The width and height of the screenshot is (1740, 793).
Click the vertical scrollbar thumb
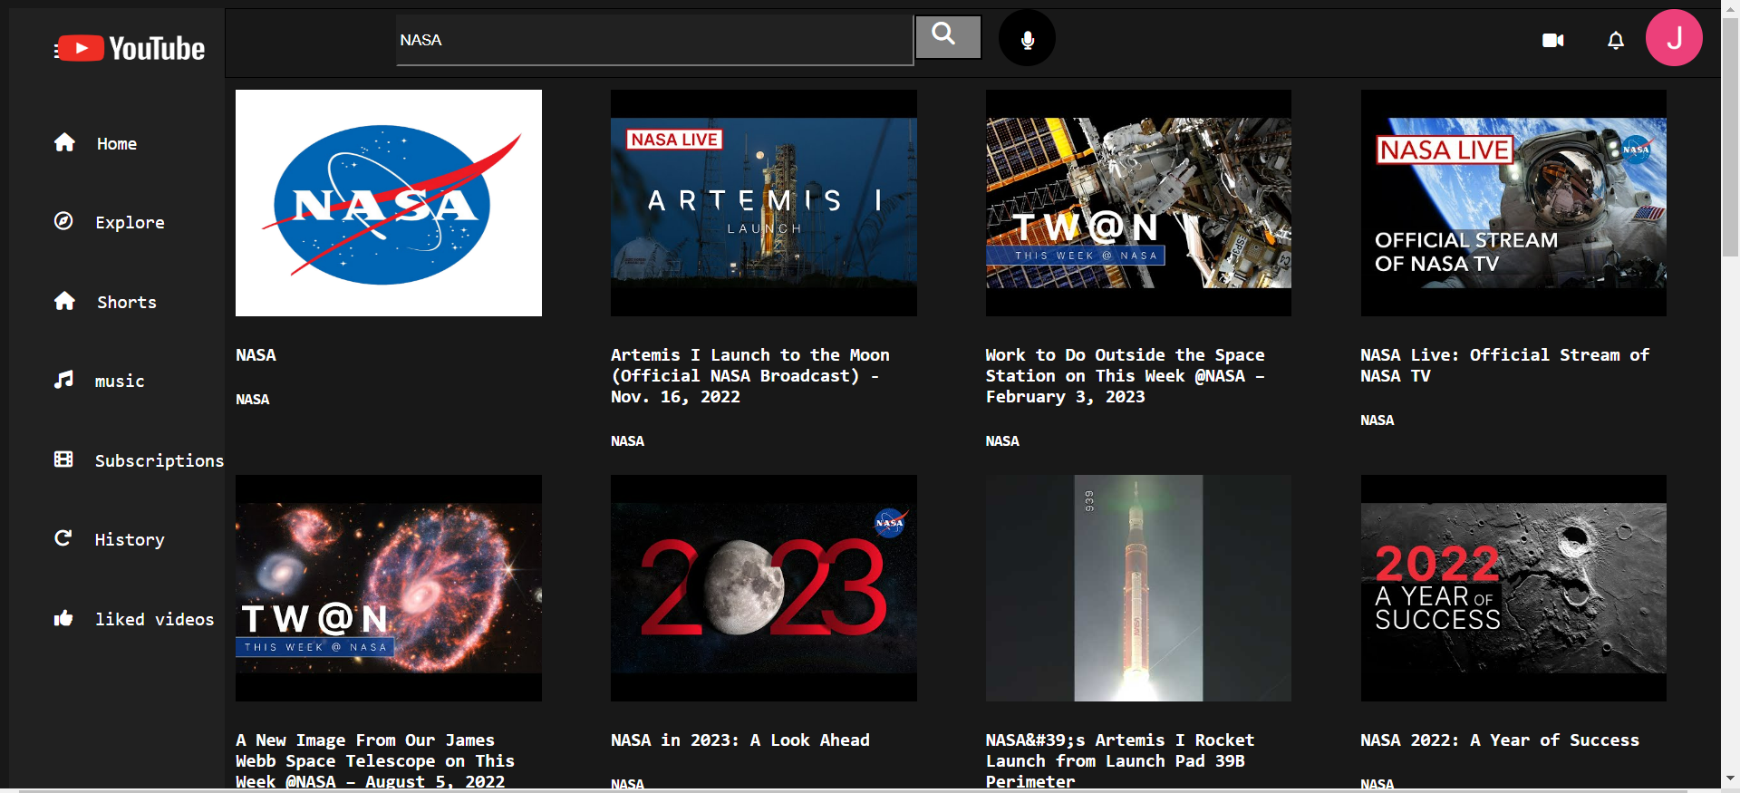point(1730,136)
